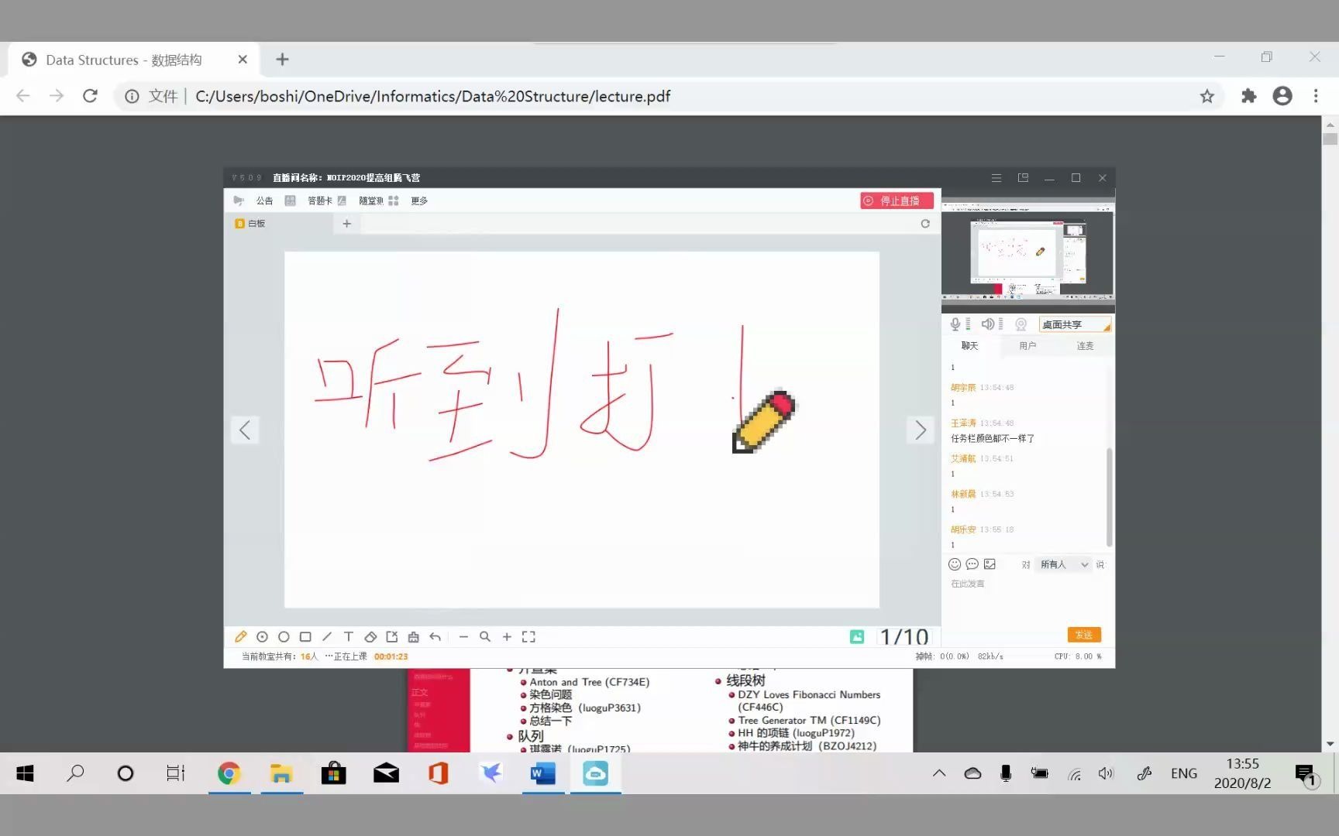Refresh the whiteboard using circular arrow icon

925,223
